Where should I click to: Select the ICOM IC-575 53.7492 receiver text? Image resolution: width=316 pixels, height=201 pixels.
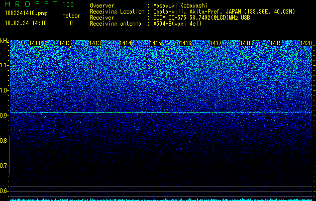tap(201, 18)
